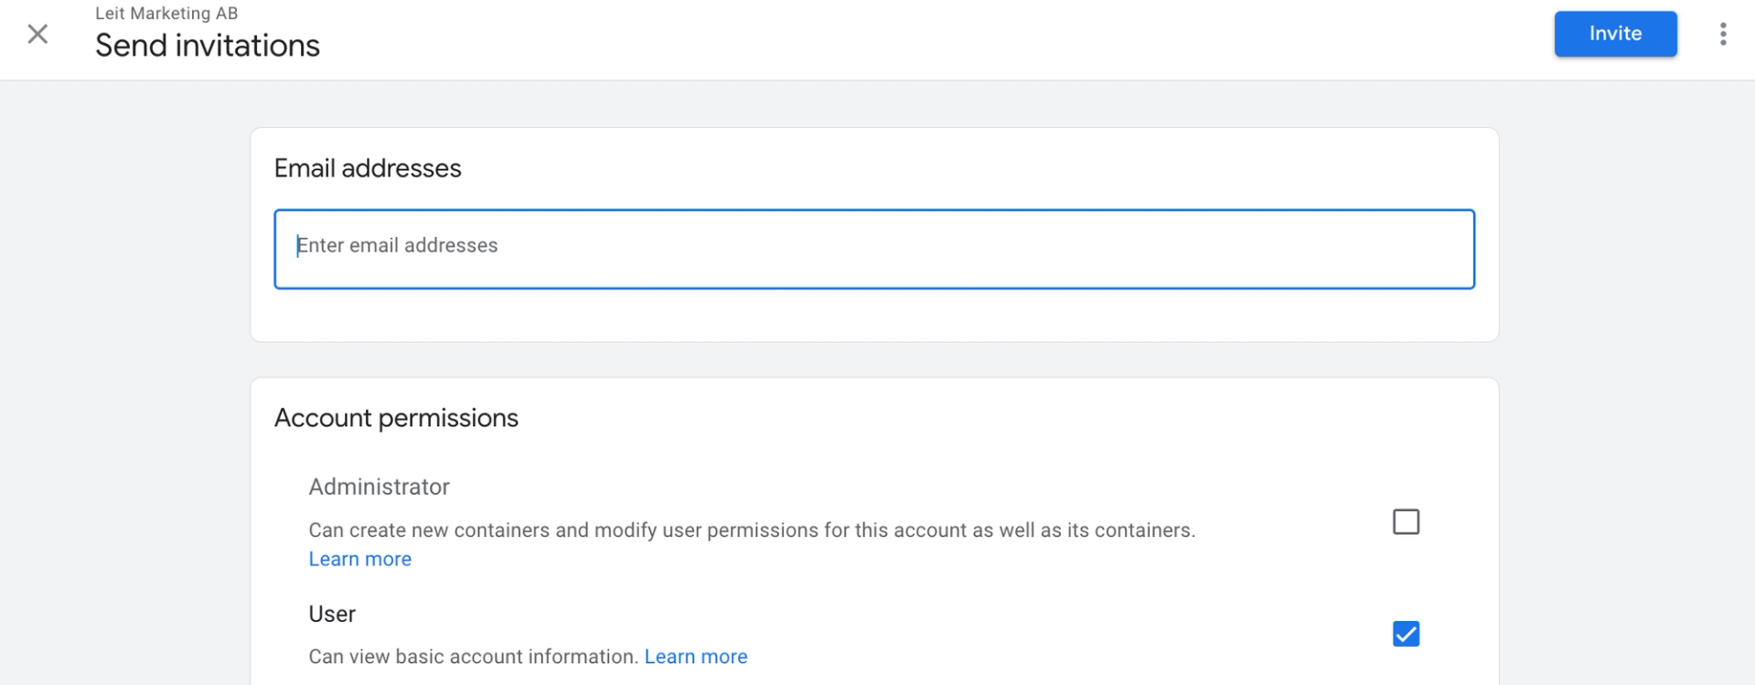The image size is (1755, 685).
Task: Click the Administrator permission label
Action: [379, 487]
